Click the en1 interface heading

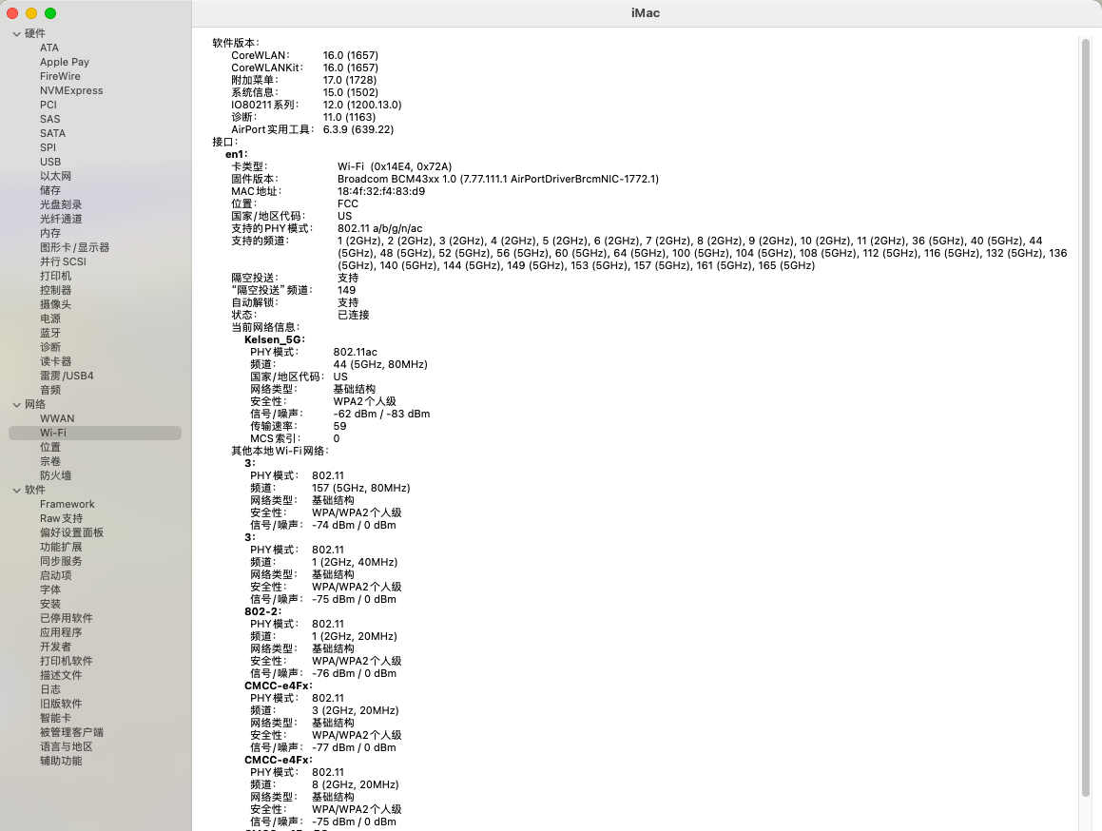click(x=236, y=155)
